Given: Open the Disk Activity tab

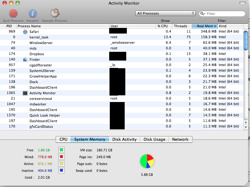Looking at the screenshot, I should (124, 139).
